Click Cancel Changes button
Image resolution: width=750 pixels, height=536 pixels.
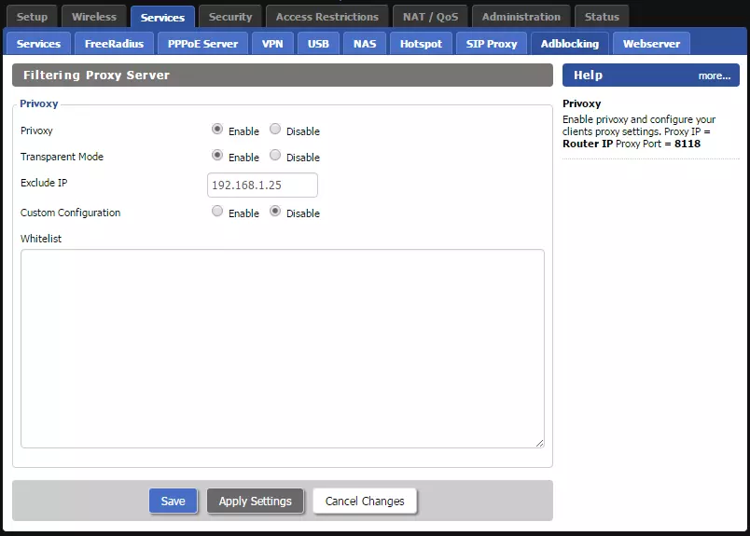point(365,502)
